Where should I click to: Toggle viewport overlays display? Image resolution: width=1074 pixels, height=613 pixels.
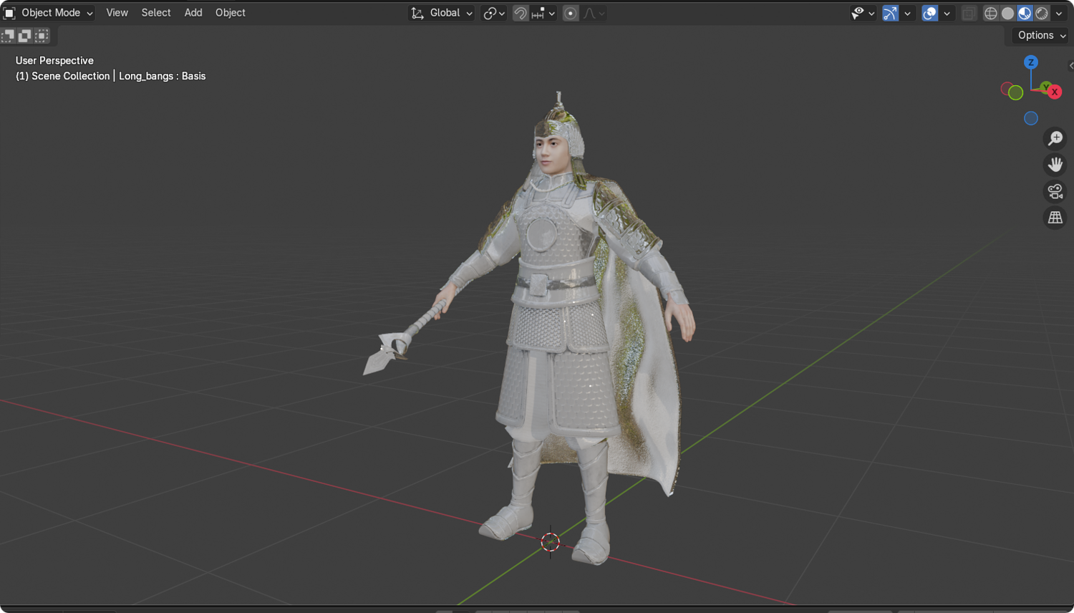tap(929, 13)
